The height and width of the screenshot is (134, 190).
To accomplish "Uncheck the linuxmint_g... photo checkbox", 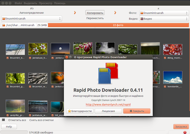I will point(8,86).
